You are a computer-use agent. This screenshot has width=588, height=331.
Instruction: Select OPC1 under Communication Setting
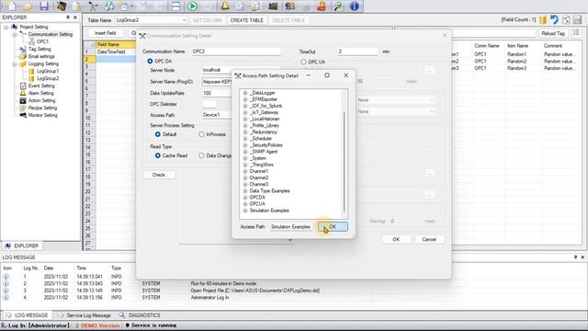pos(42,41)
